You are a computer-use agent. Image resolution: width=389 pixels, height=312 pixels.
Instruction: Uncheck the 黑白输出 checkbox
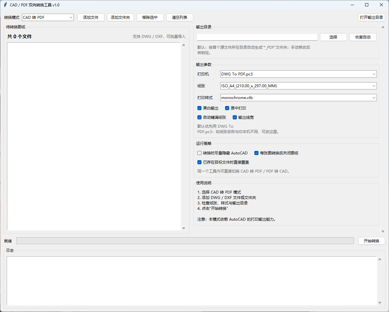pyautogui.click(x=200, y=108)
